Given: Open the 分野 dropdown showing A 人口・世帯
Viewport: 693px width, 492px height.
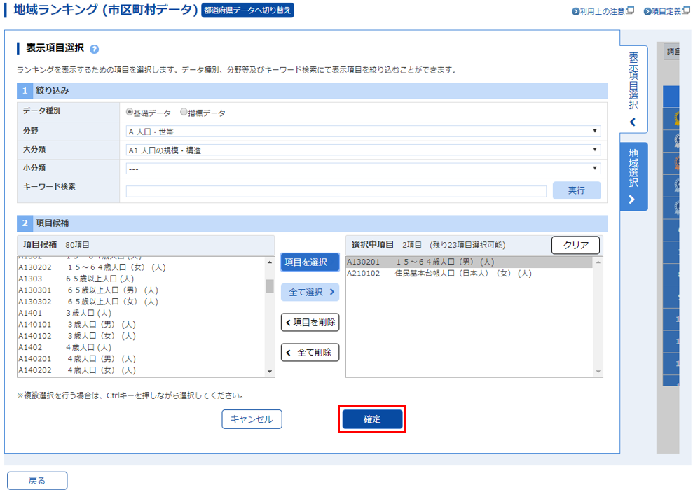Looking at the screenshot, I should (363, 131).
